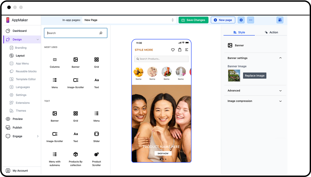Tap the heart wishlist icon in phone preview
The image size is (311, 177).
(173, 50)
